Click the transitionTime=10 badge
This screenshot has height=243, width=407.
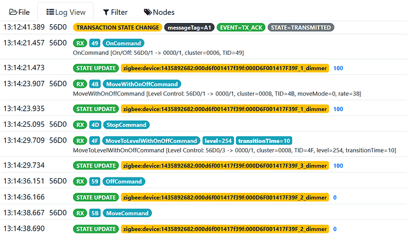[x=264, y=141]
